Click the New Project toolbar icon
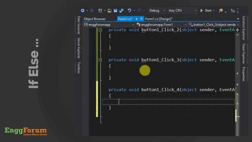Viewport: 252px width, 142px height. [x=100, y=11]
